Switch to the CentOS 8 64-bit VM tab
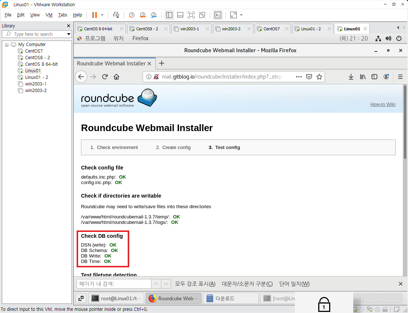Image resolution: width=408 pixels, height=313 pixels. [98, 29]
